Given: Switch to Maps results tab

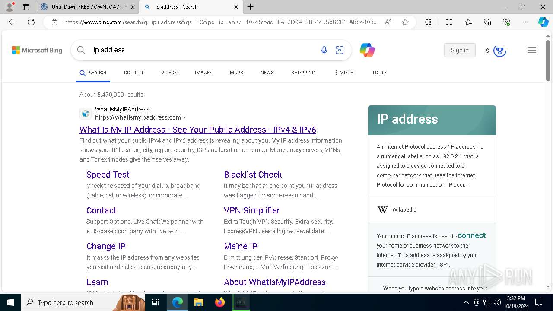Looking at the screenshot, I should tap(236, 73).
